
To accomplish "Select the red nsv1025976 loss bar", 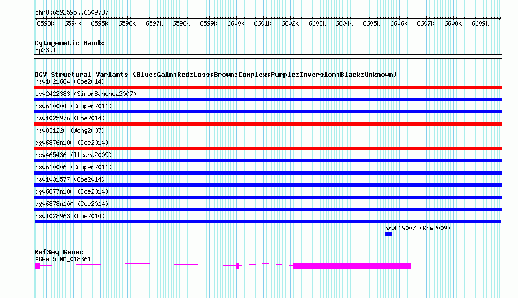I will [268, 124].
